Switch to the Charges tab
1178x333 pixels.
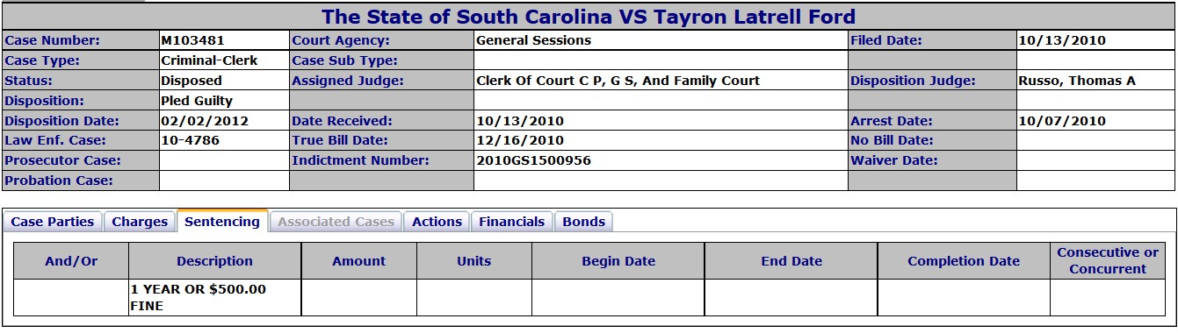[x=140, y=222]
